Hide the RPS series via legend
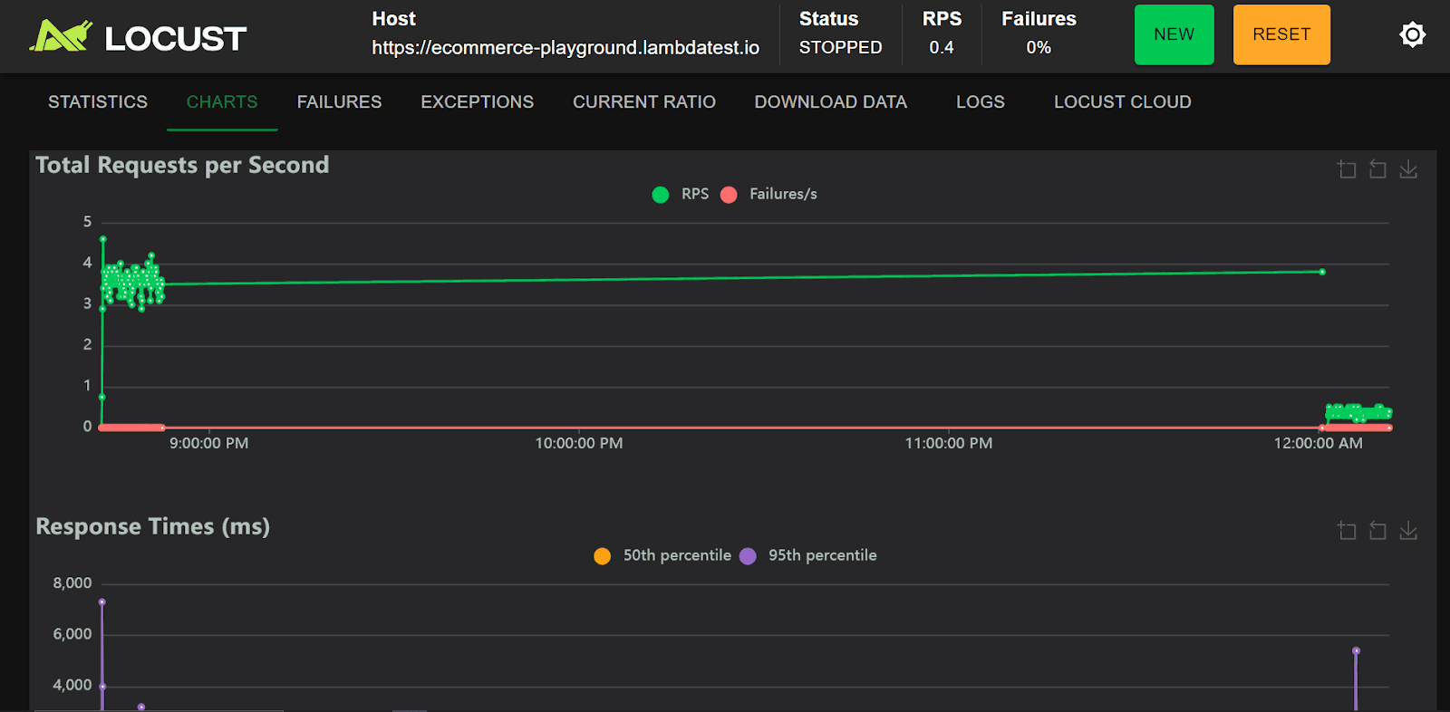This screenshot has width=1450, height=712. 681,194
